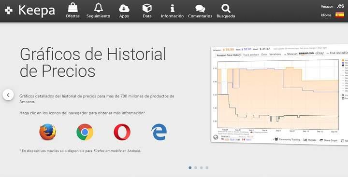Click Gráficos de Historial de Precios heading
348x177 pixels.
pyautogui.click(x=93, y=62)
